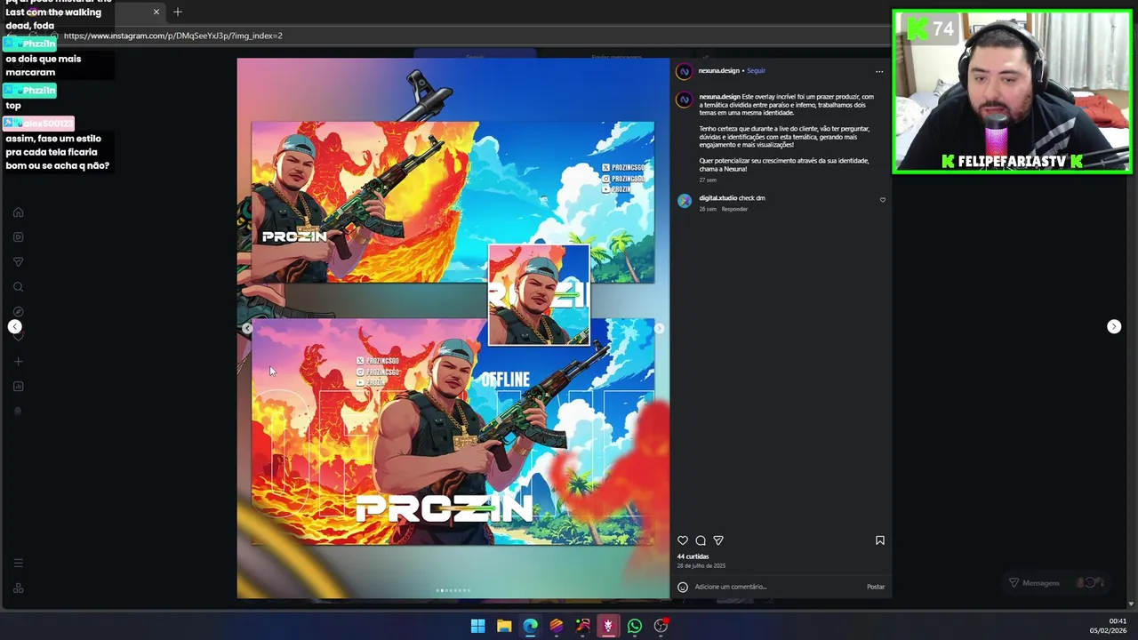Open the '44 curtidas' likes list
Screen dimensions: 1138x640
click(693, 556)
